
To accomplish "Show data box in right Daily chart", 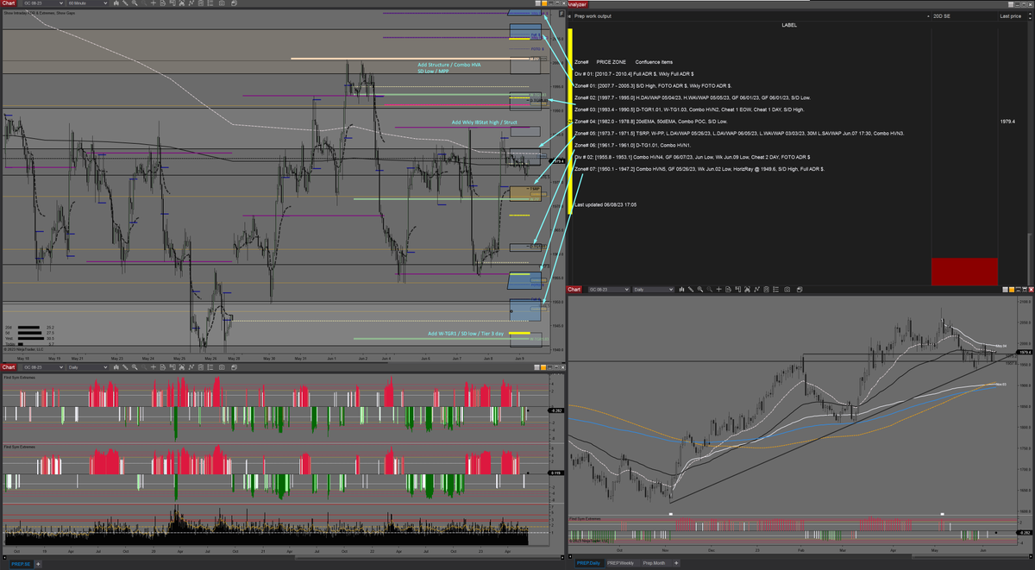I will pyautogui.click(x=728, y=290).
